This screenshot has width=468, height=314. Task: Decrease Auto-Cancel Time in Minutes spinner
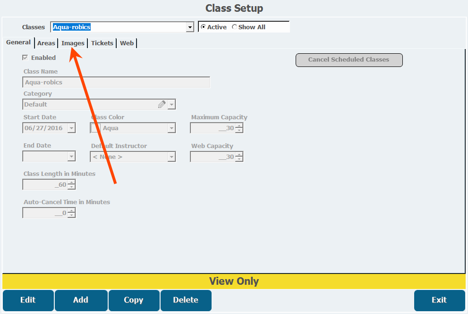71,215
